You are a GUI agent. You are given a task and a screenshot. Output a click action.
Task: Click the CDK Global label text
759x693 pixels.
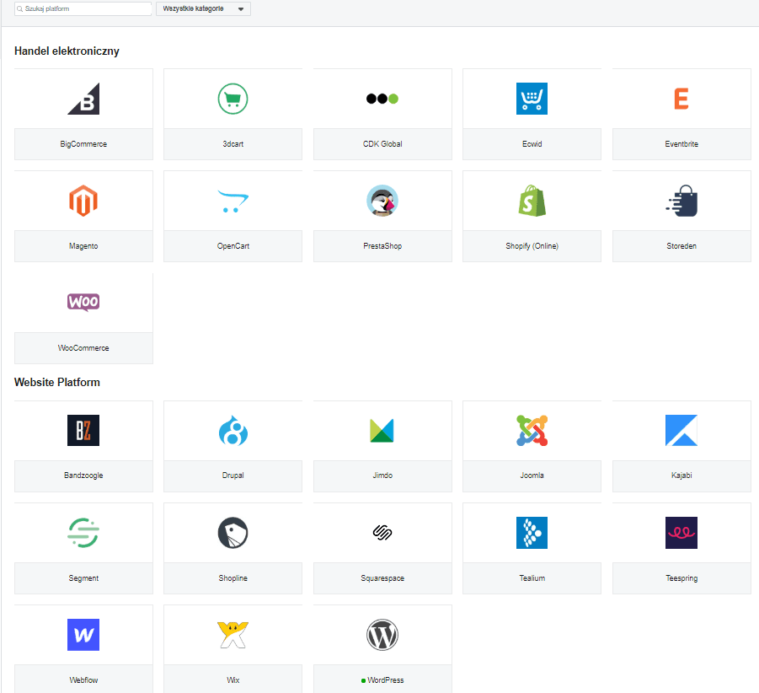point(382,144)
